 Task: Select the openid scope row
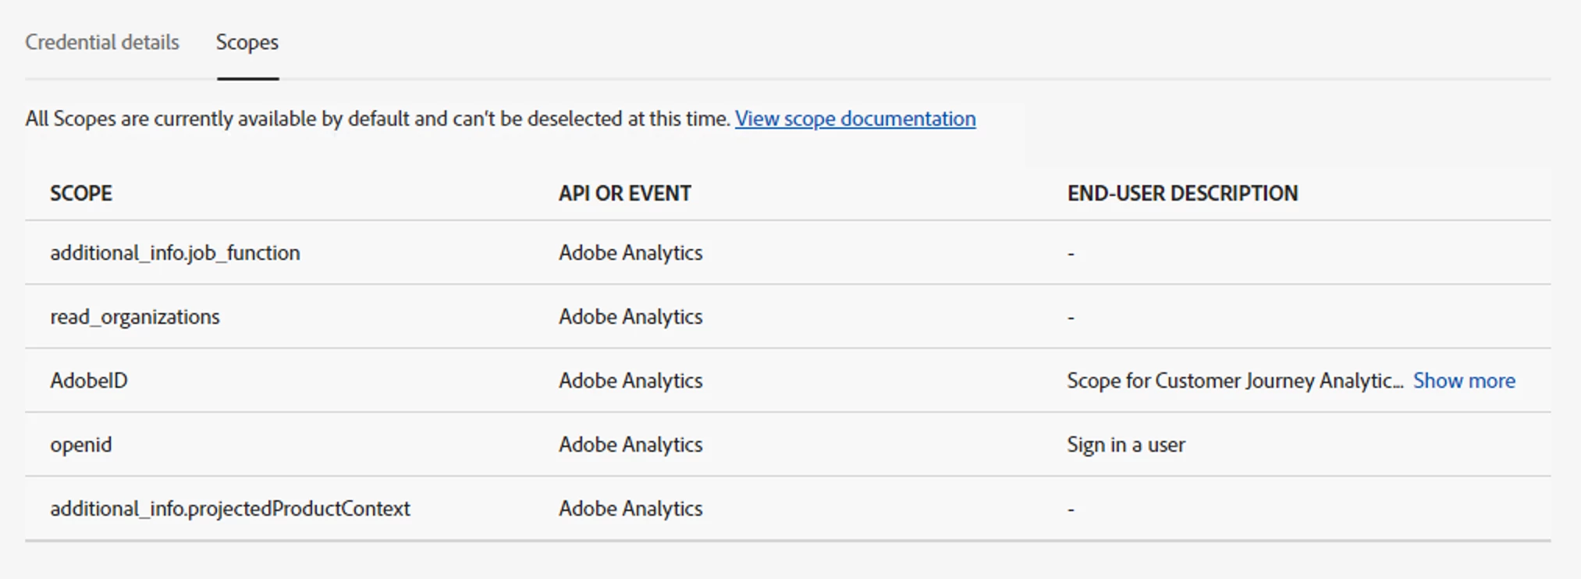[x=81, y=445]
